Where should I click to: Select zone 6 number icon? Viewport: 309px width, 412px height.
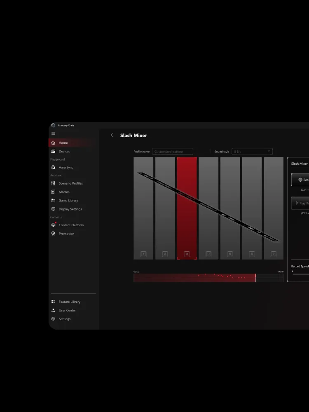[252, 254]
